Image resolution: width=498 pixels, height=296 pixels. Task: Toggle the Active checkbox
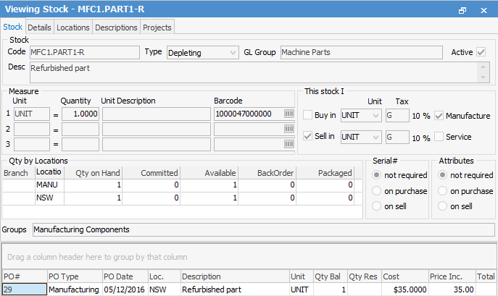click(481, 52)
